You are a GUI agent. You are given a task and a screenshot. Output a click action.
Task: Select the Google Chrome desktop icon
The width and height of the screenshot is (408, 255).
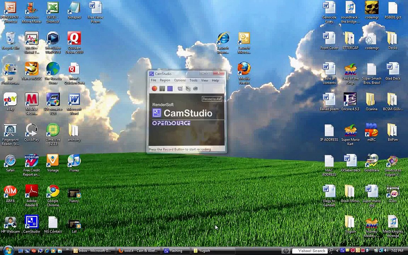point(53,196)
